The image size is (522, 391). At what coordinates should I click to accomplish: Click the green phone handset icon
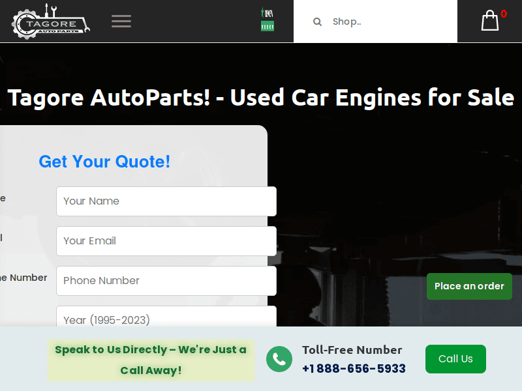pyautogui.click(x=279, y=359)
